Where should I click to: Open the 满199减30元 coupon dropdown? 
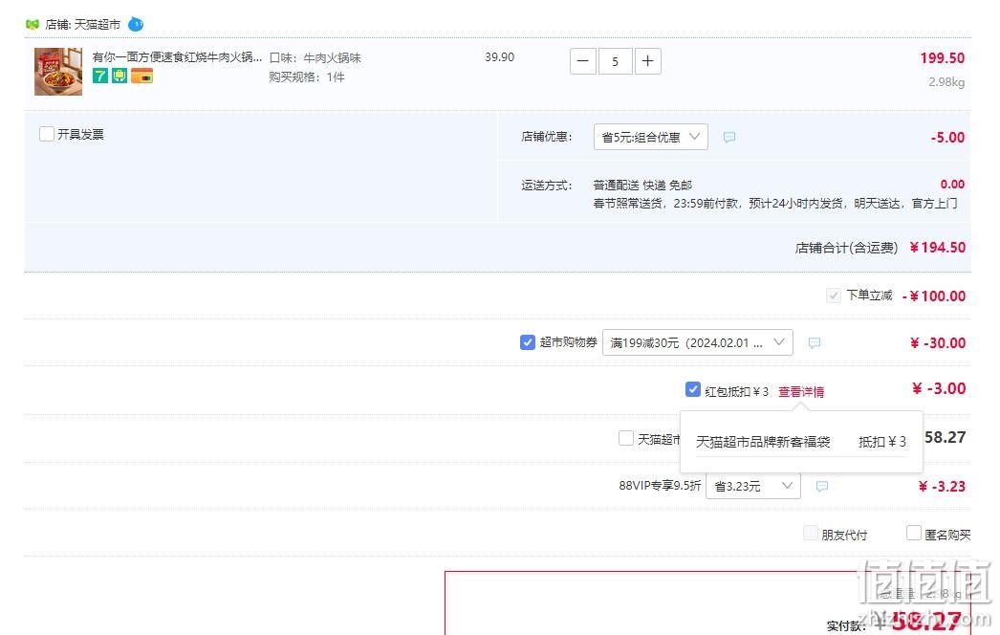pos(698,342)
